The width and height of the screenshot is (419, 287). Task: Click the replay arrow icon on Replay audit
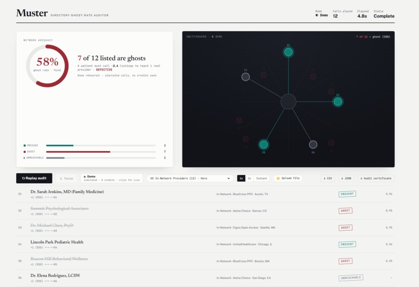(x=23, y=178)
